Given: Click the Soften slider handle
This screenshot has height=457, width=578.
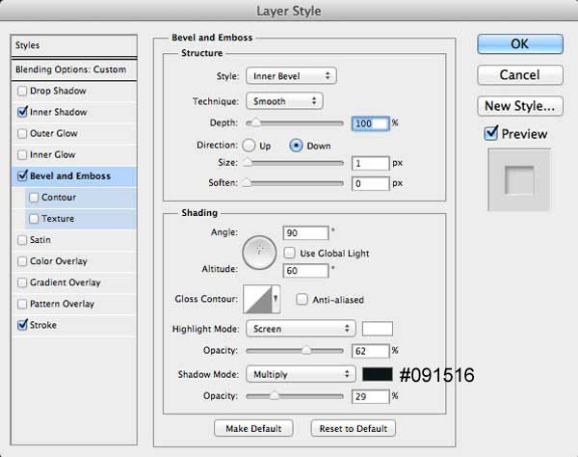Looking at the screenshot, I should pos(247,183).
